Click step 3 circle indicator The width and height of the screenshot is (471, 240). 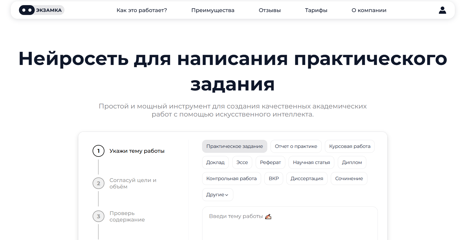pyautogui.click(x=99, y=216)
